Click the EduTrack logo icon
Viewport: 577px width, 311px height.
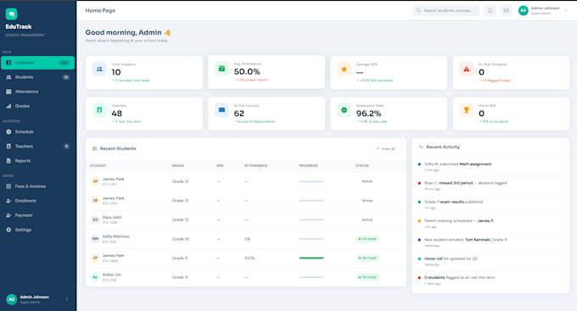click(11, 14)
